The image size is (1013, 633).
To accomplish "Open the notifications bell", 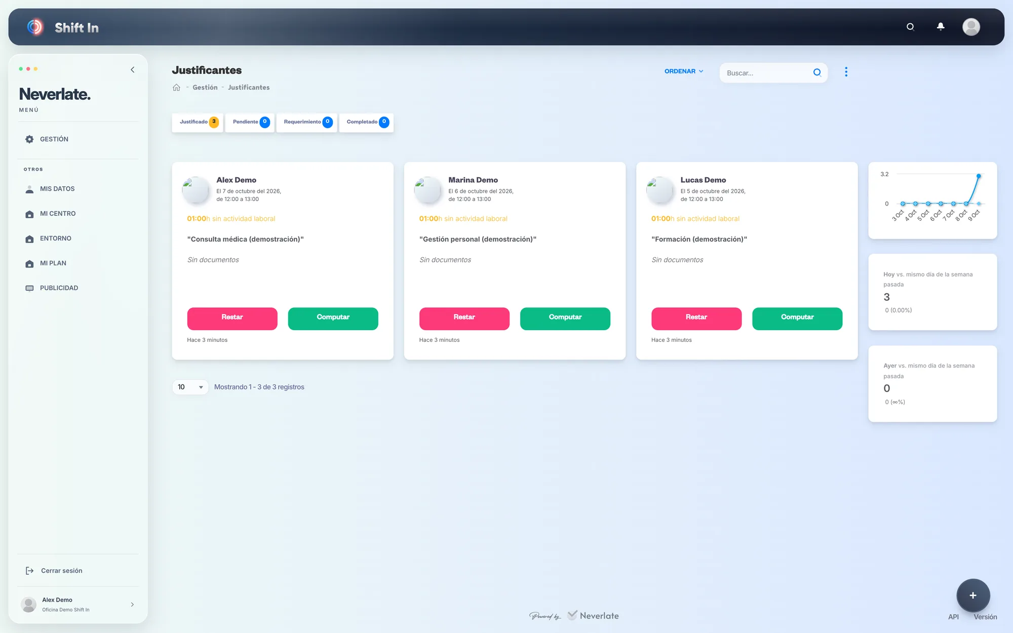I will [x=941, y=27].
